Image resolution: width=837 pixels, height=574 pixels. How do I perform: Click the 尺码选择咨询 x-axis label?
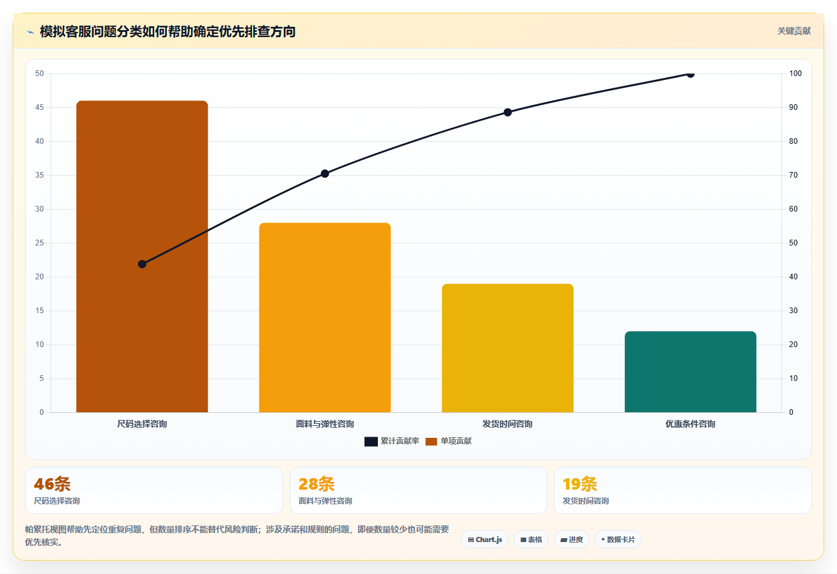pos(142,424)
